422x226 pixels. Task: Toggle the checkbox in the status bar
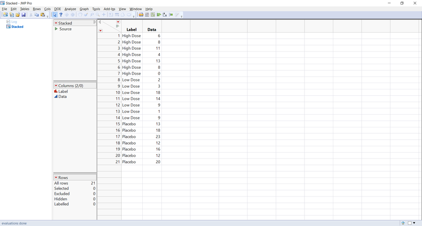coord(410,223)
